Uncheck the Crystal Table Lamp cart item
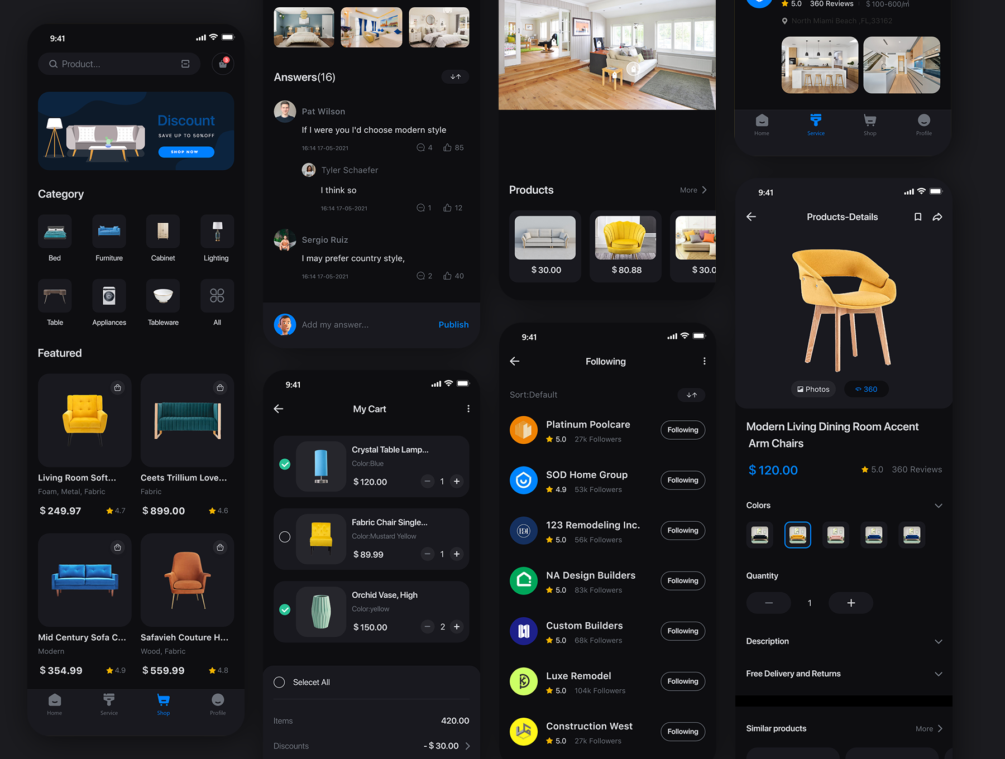1005x759 pixels. [285, 464]
